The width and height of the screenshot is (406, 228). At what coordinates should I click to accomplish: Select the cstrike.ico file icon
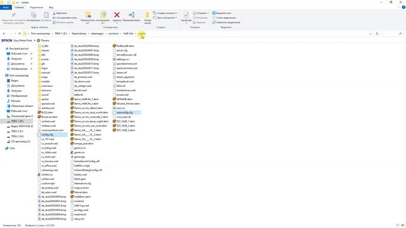coord(39,175)
